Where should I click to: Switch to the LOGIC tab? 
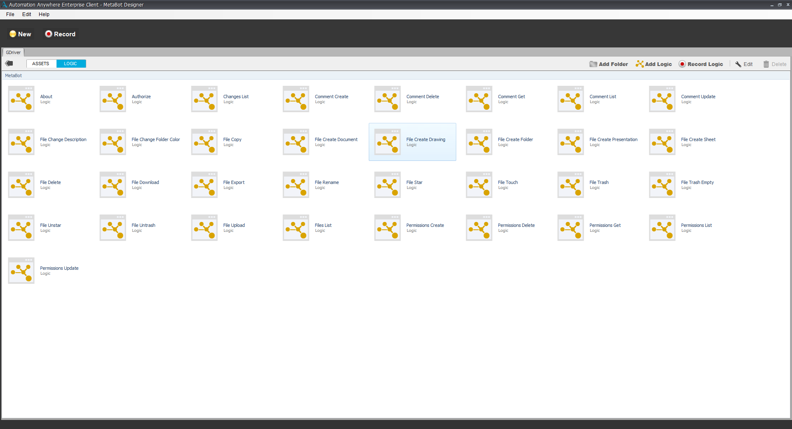71,64
